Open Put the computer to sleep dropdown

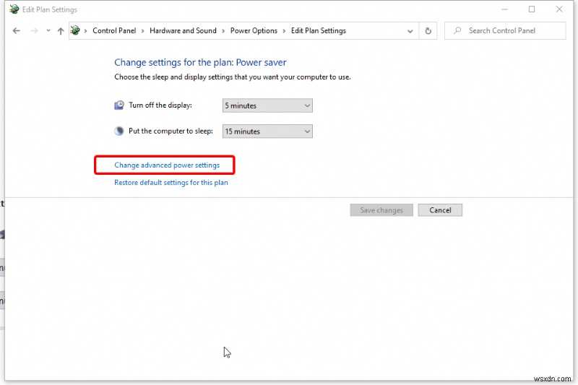click(267, 131)
